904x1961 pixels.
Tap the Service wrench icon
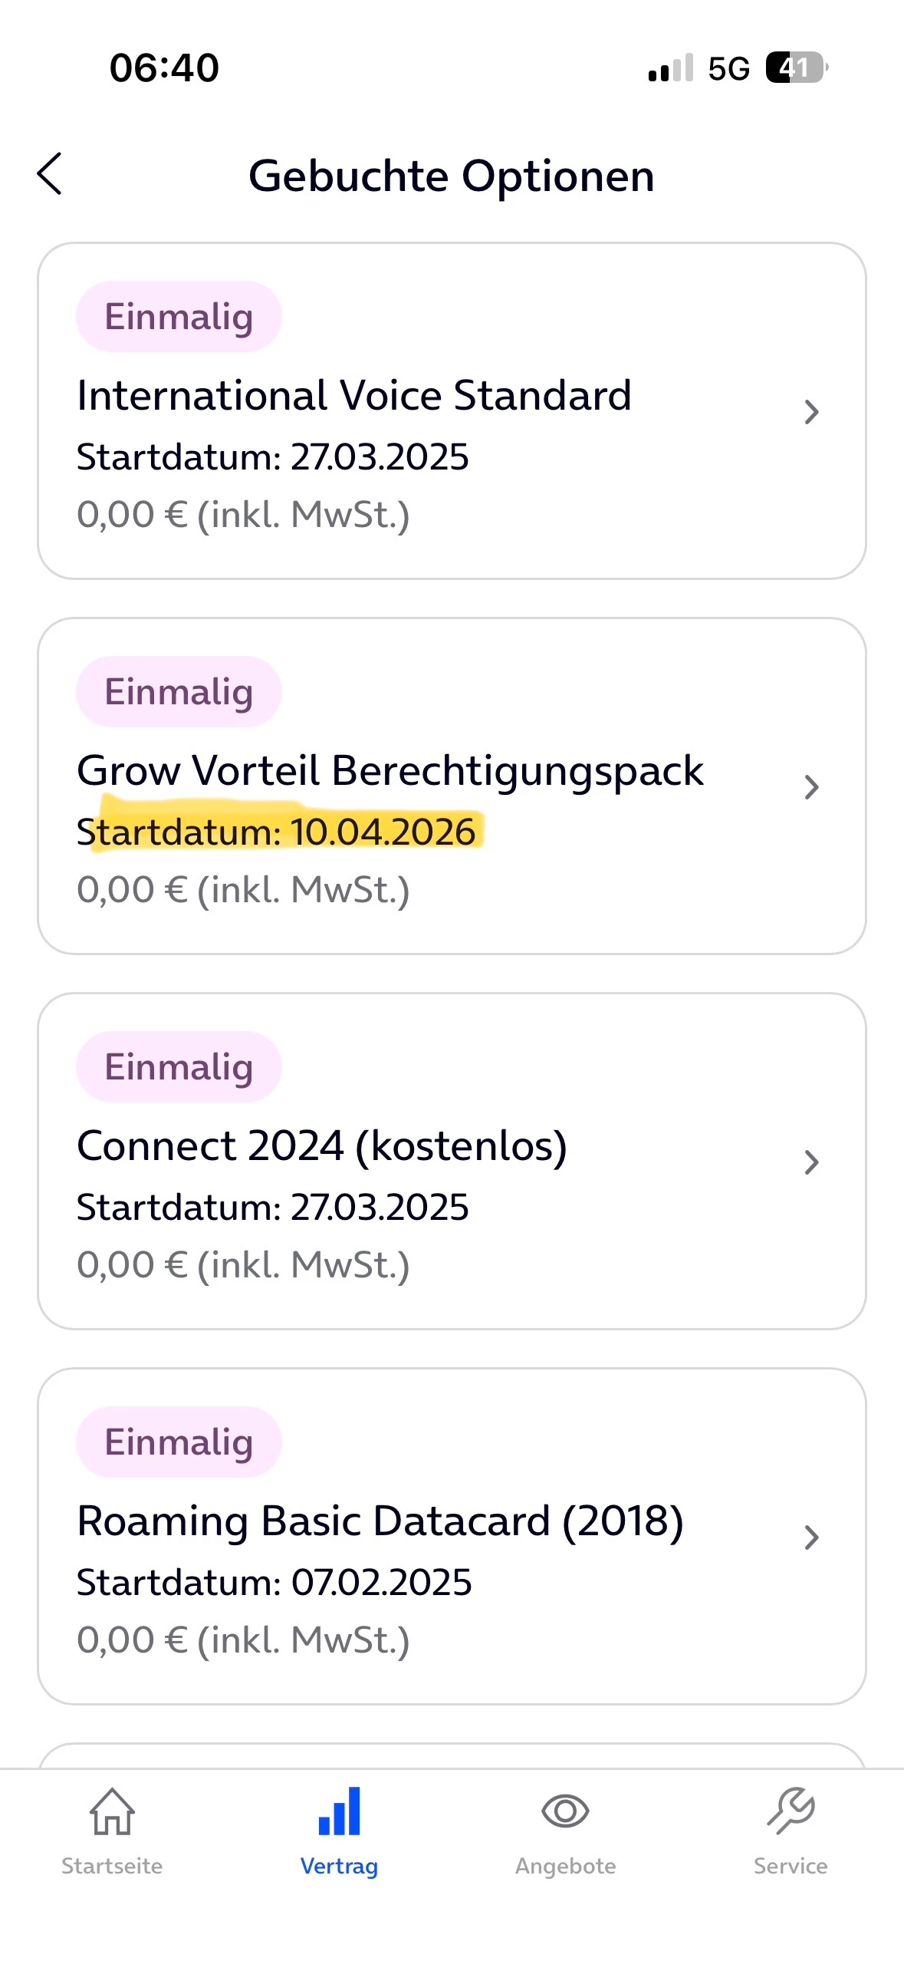point(791,1811)
